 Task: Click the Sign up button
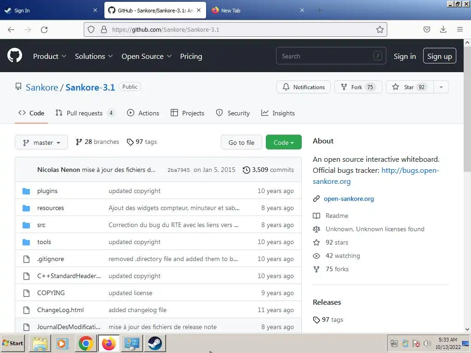click(439, 56)
